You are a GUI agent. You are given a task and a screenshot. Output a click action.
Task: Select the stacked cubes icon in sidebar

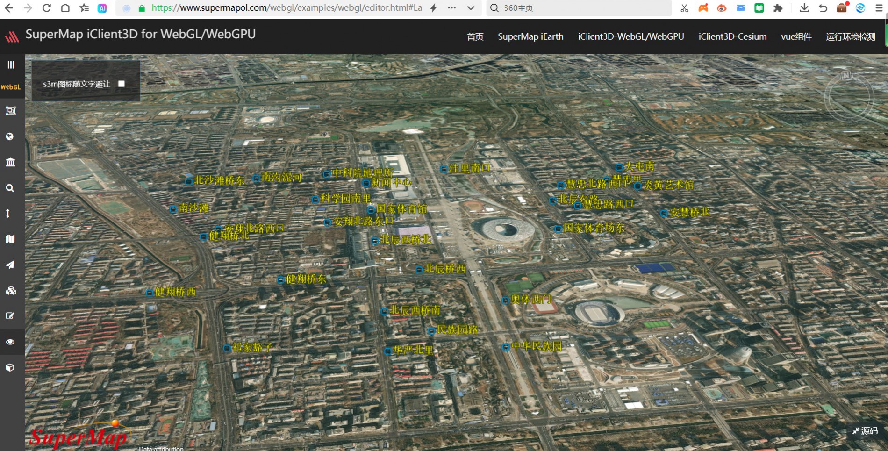coord(11,290)
